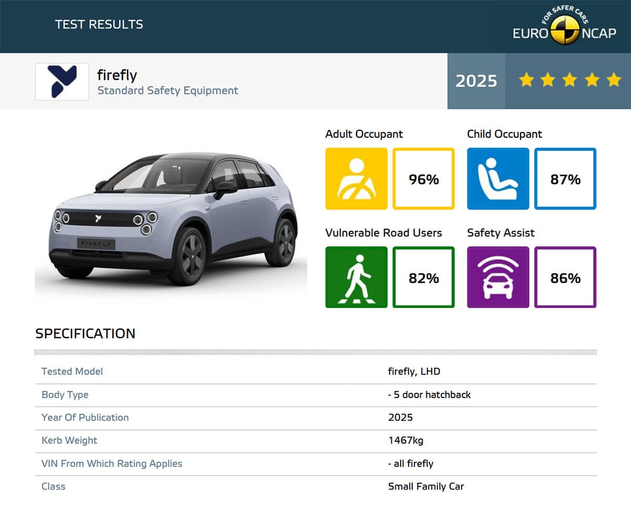Switch to the TEST RESULTS tab
This screenshot has width=631, height=508.
click(99, 24)
